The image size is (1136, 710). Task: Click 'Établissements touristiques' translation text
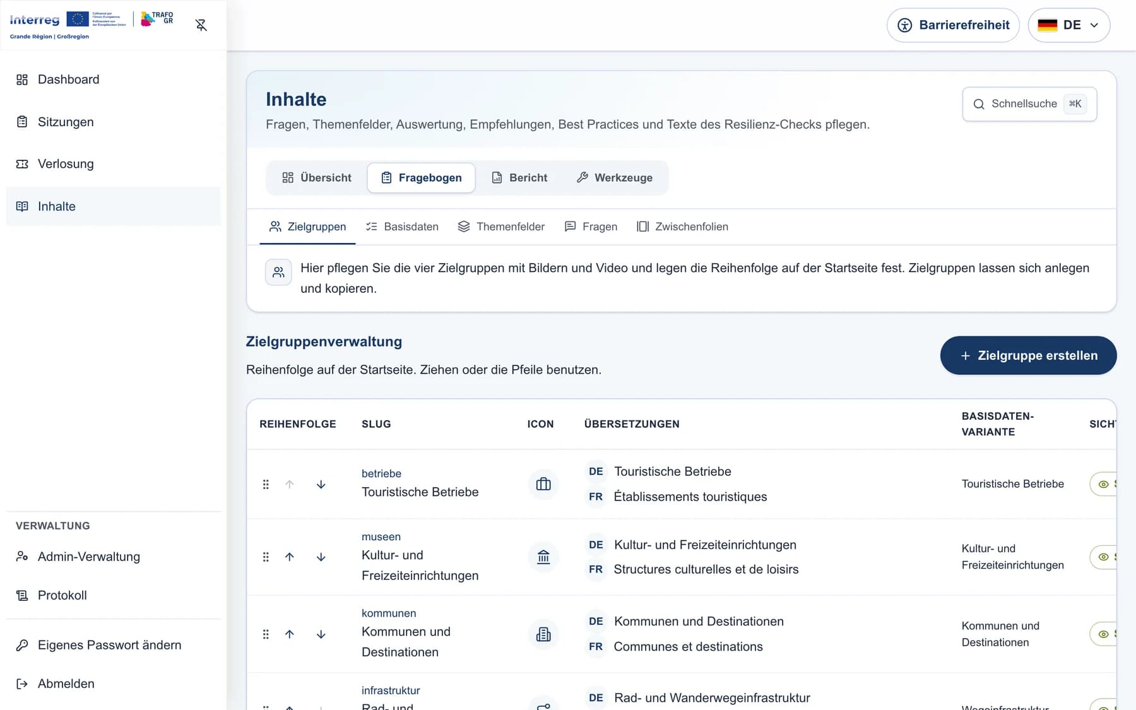[x=690, y=497]
